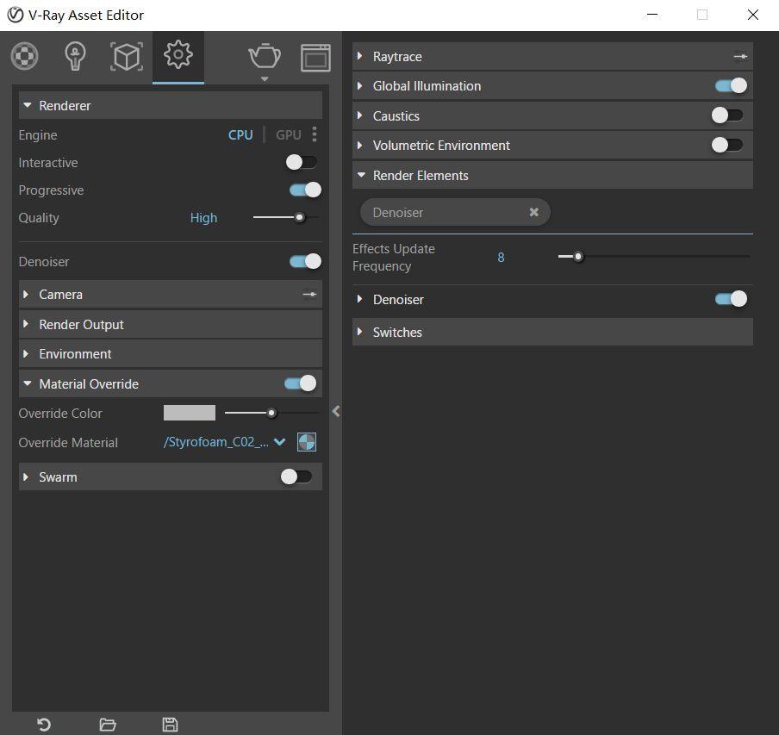Start render with the teapot icon

click(265, 56)
